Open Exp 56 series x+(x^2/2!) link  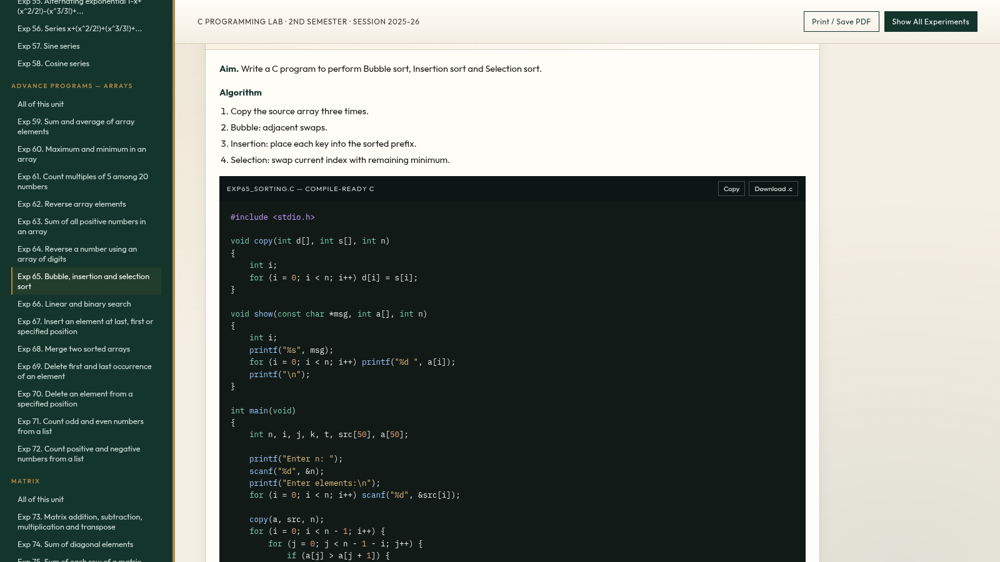[x=86, y=29]
